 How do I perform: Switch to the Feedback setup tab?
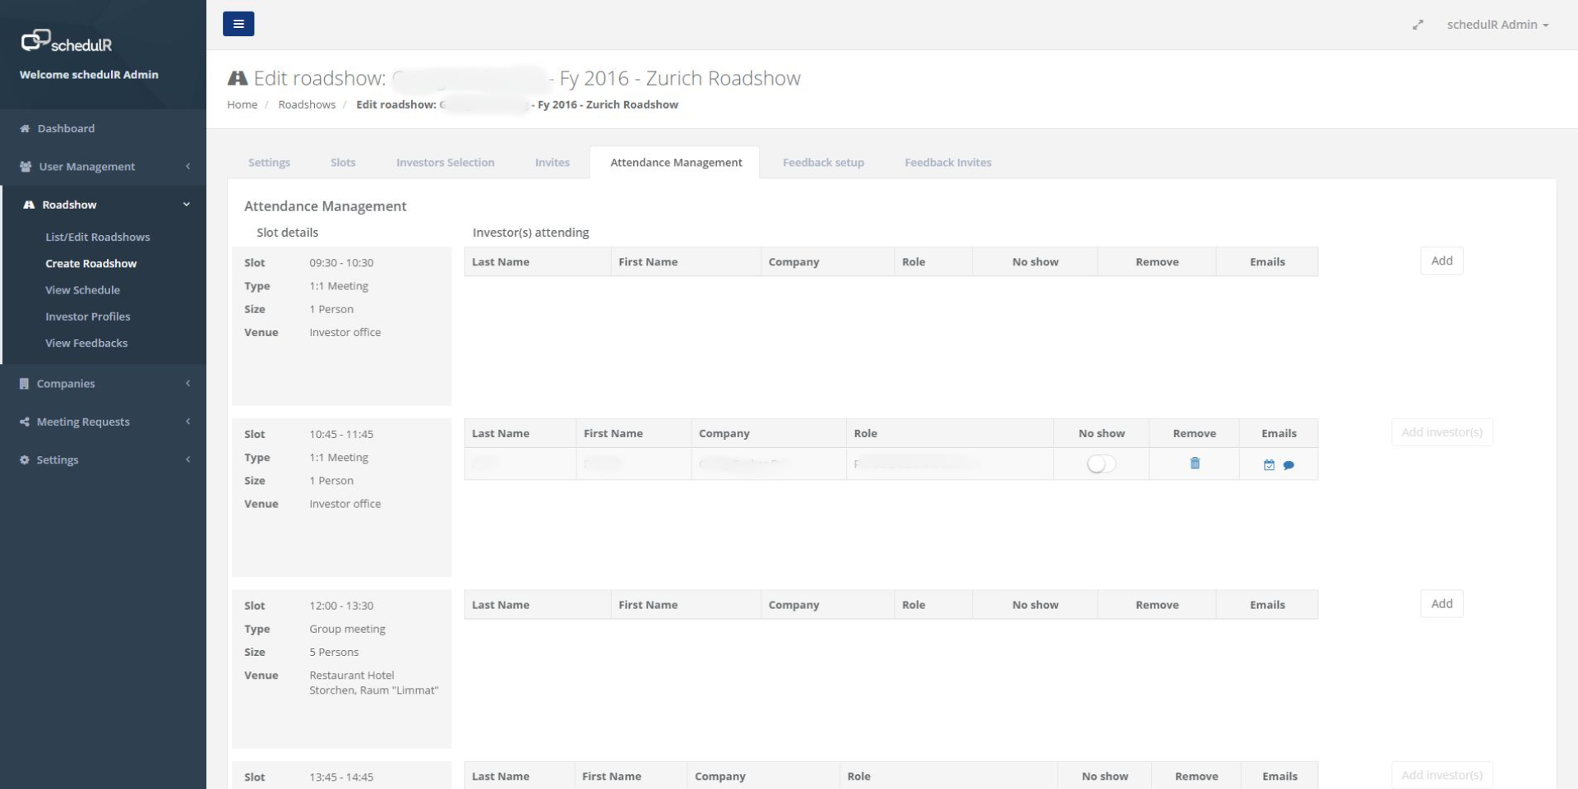pos(822,162)
